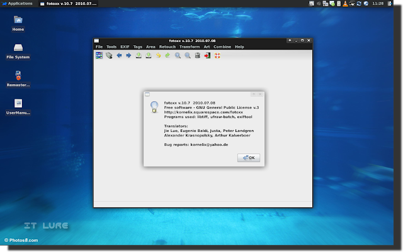Open the Tags menu
403x252 pixels.
point(137,47)
